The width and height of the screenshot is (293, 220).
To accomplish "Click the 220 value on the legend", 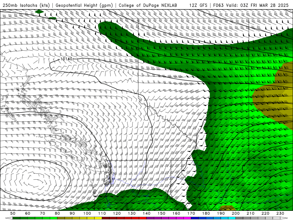I will click(266, 213).
